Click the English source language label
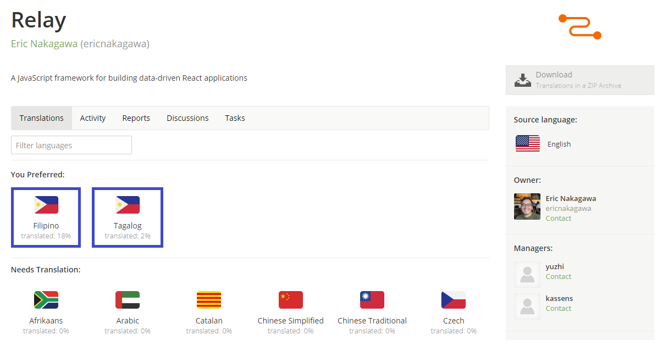Viewport: 657px width, 346px height. tap(559, 144)
